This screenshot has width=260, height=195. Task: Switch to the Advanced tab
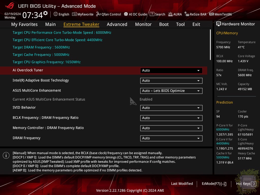tap(117, 24)
